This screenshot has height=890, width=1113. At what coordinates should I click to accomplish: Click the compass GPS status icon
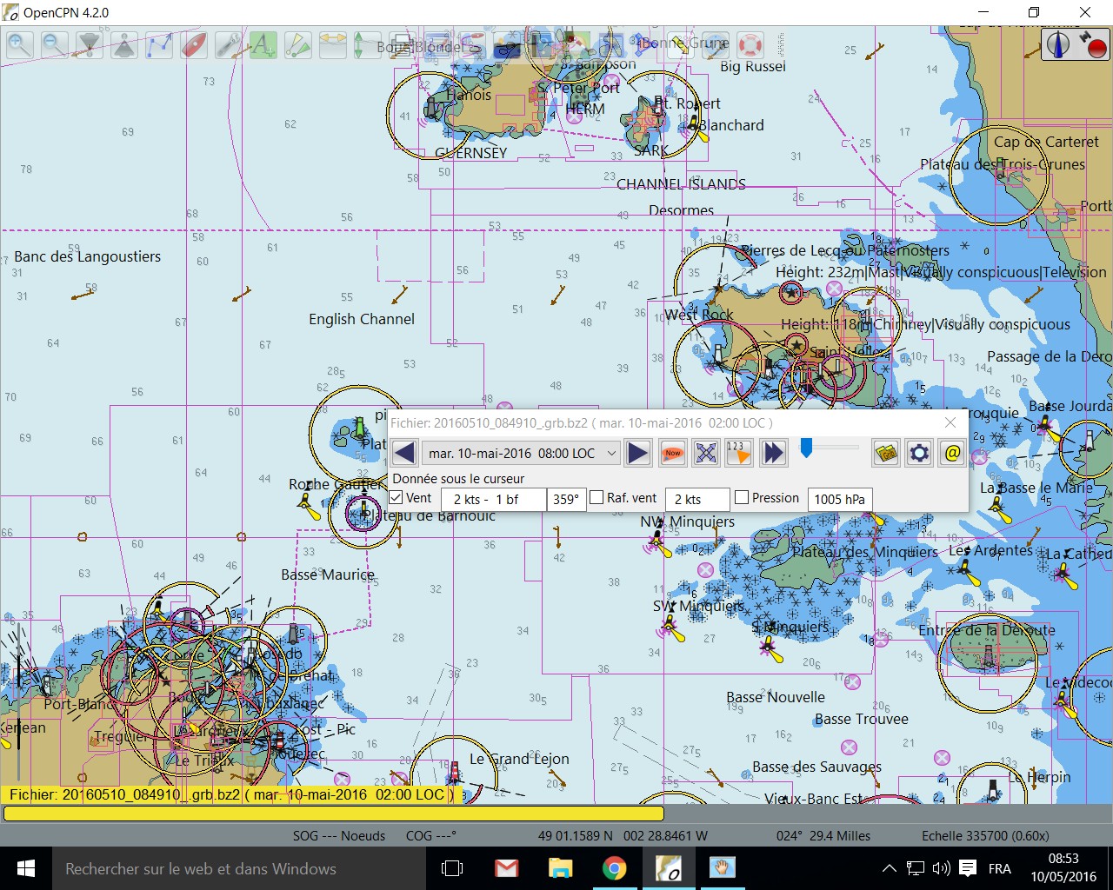tap(1058, 44)
